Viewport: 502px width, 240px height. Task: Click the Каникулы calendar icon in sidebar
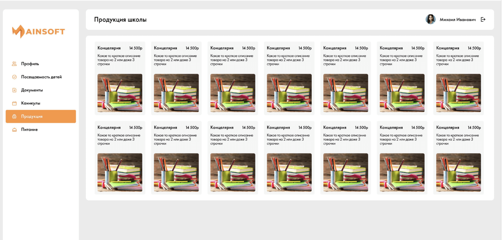[x=14, y=103]
